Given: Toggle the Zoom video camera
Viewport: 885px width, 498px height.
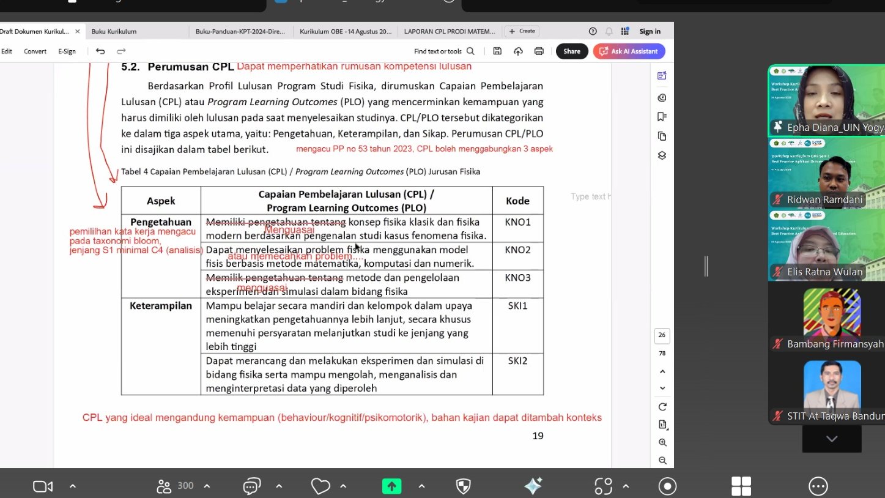Looking at the screenshot, I should [42, 486].
